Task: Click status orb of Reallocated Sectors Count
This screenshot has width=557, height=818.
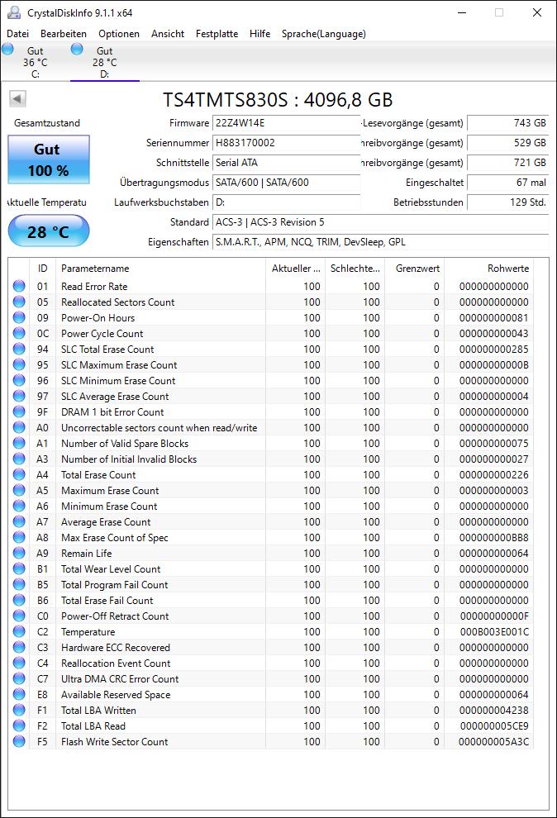Action: (19, 302)
